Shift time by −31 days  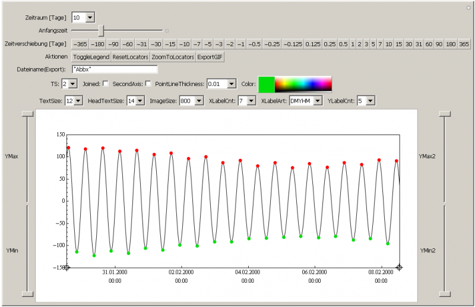(x=142, y=44)
